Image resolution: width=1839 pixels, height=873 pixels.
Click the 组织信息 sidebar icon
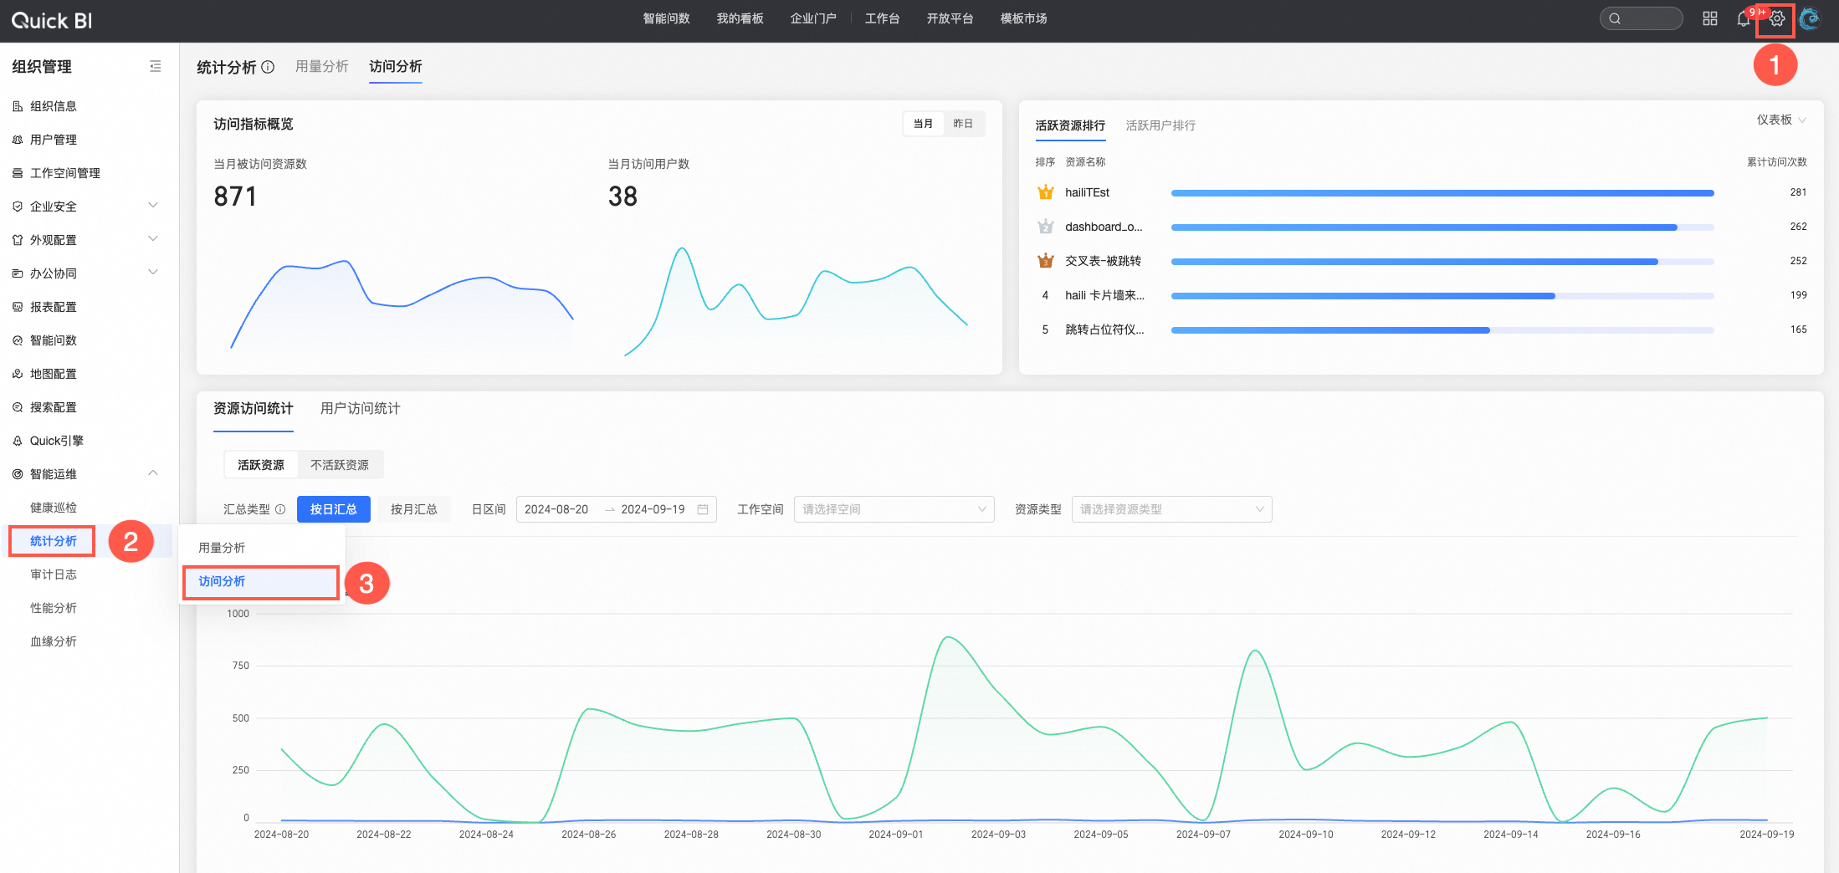click(18, 106)
